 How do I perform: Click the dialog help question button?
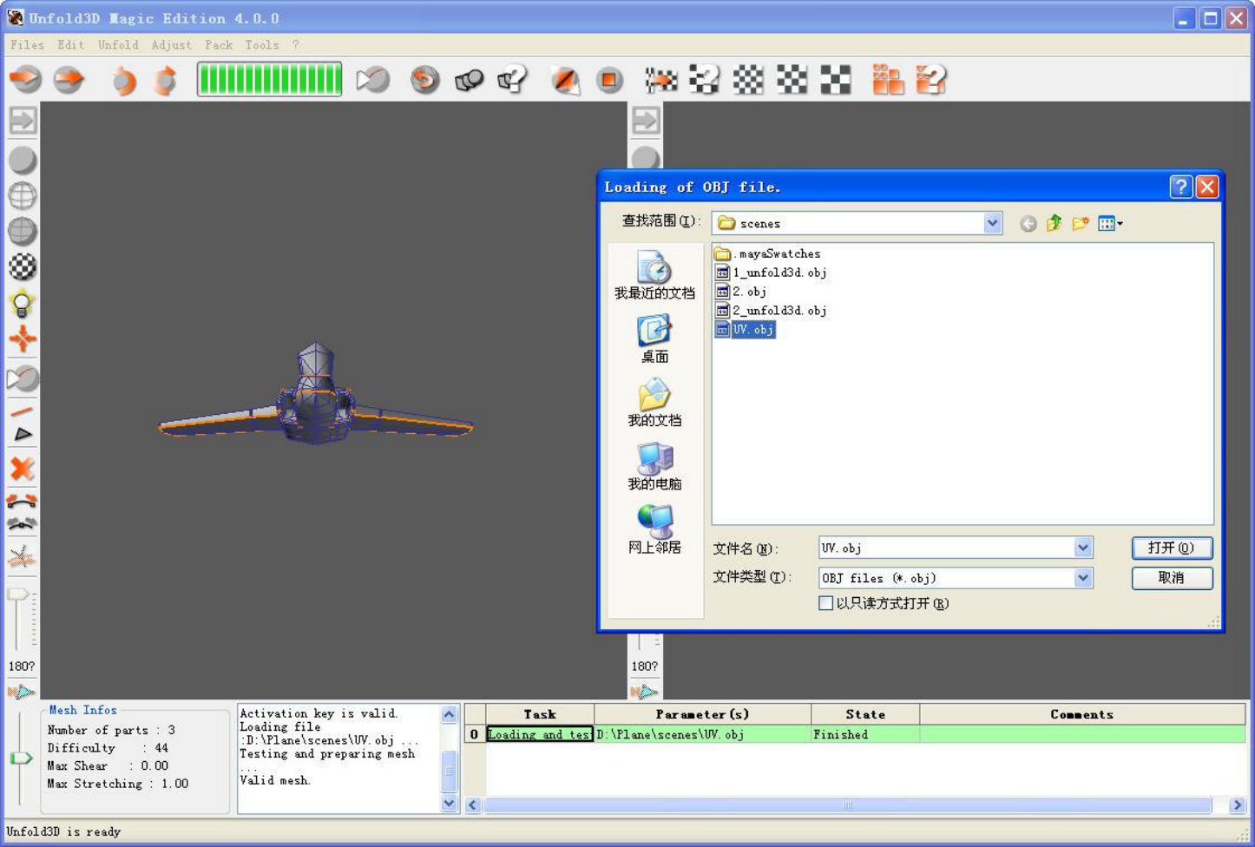[x=1180, y=187]
